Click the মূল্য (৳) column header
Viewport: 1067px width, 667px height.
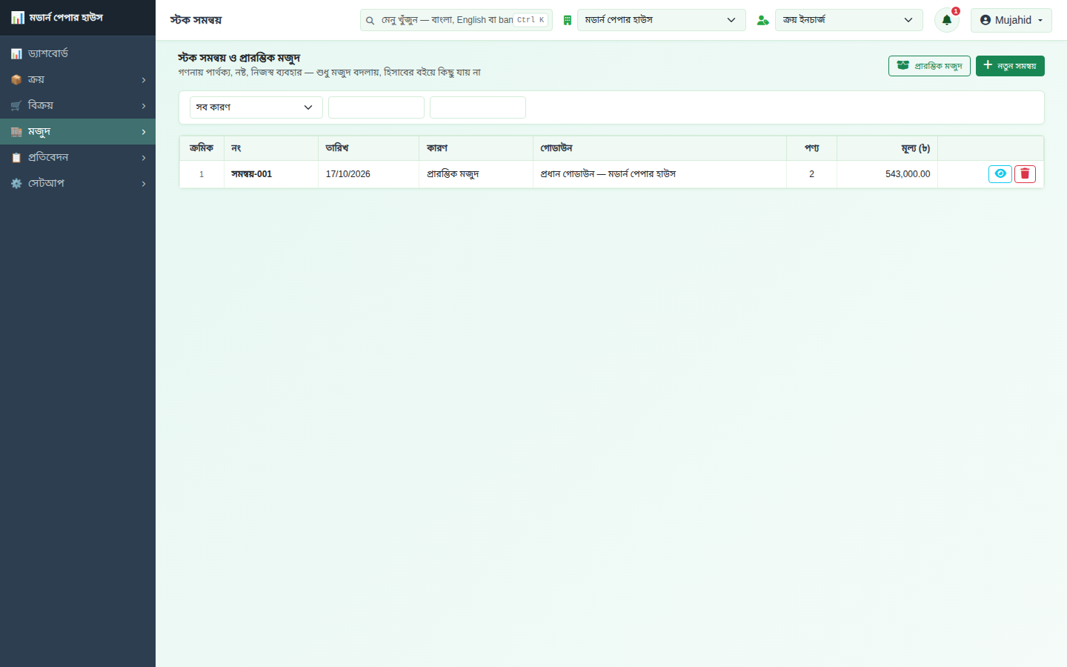(x=887, y=148)
